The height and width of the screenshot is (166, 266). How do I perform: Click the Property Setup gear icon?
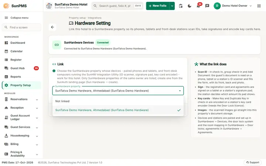point(6,85)
